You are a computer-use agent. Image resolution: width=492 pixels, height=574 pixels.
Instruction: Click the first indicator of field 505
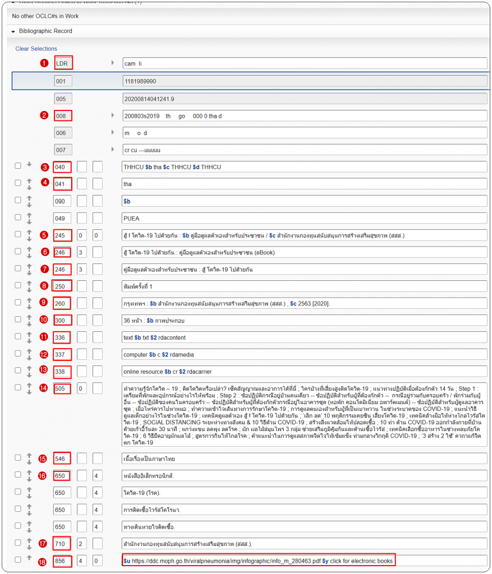82,388
